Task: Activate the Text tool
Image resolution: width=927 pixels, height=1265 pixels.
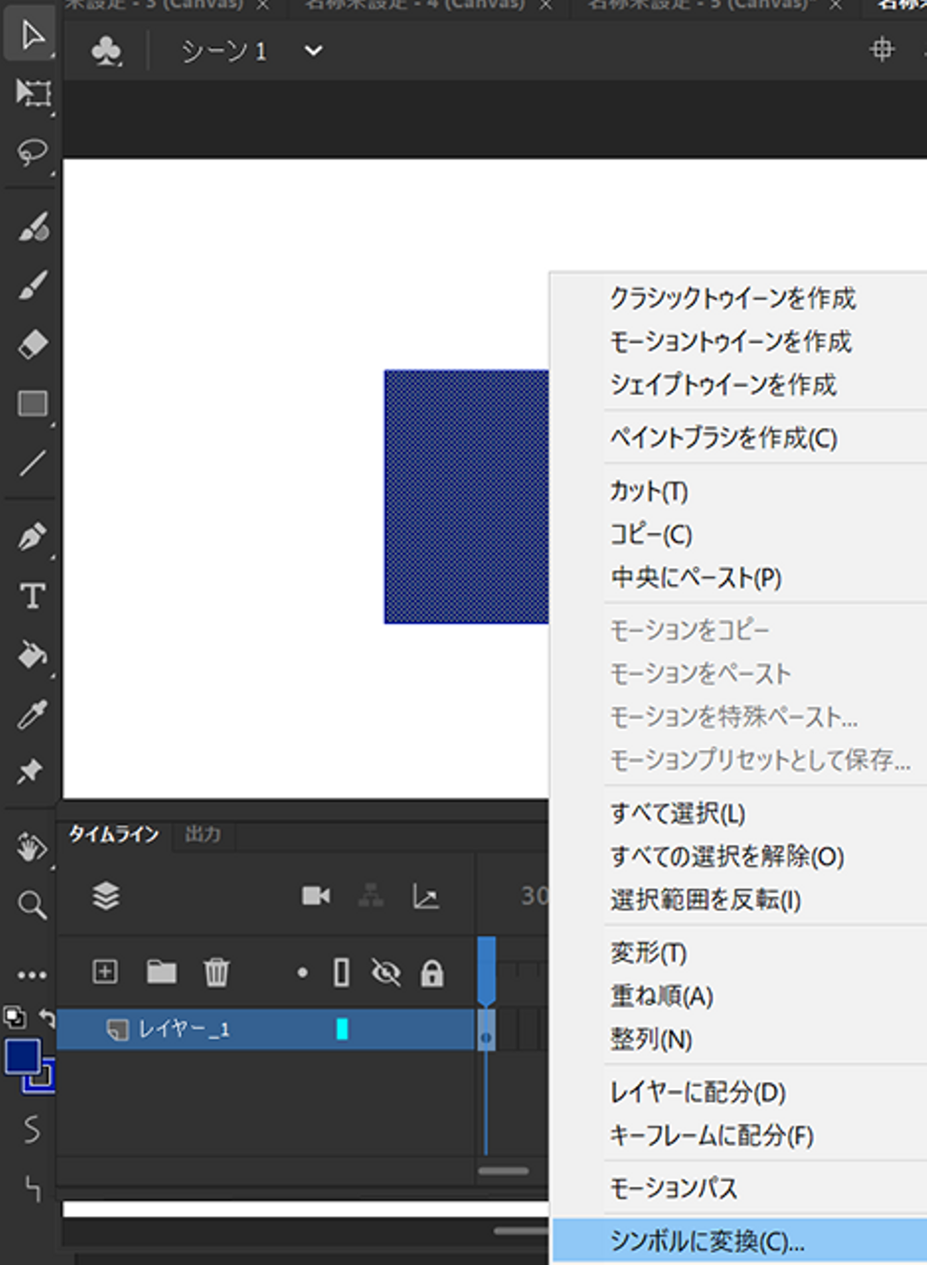Action: pyautogui.click(x=32, y=596)
